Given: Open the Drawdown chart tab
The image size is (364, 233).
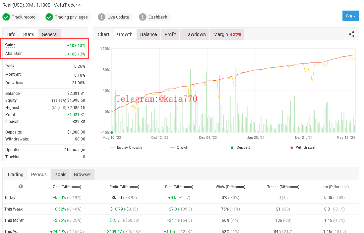Looking at the screenshot, I should [x=195, y=34].
